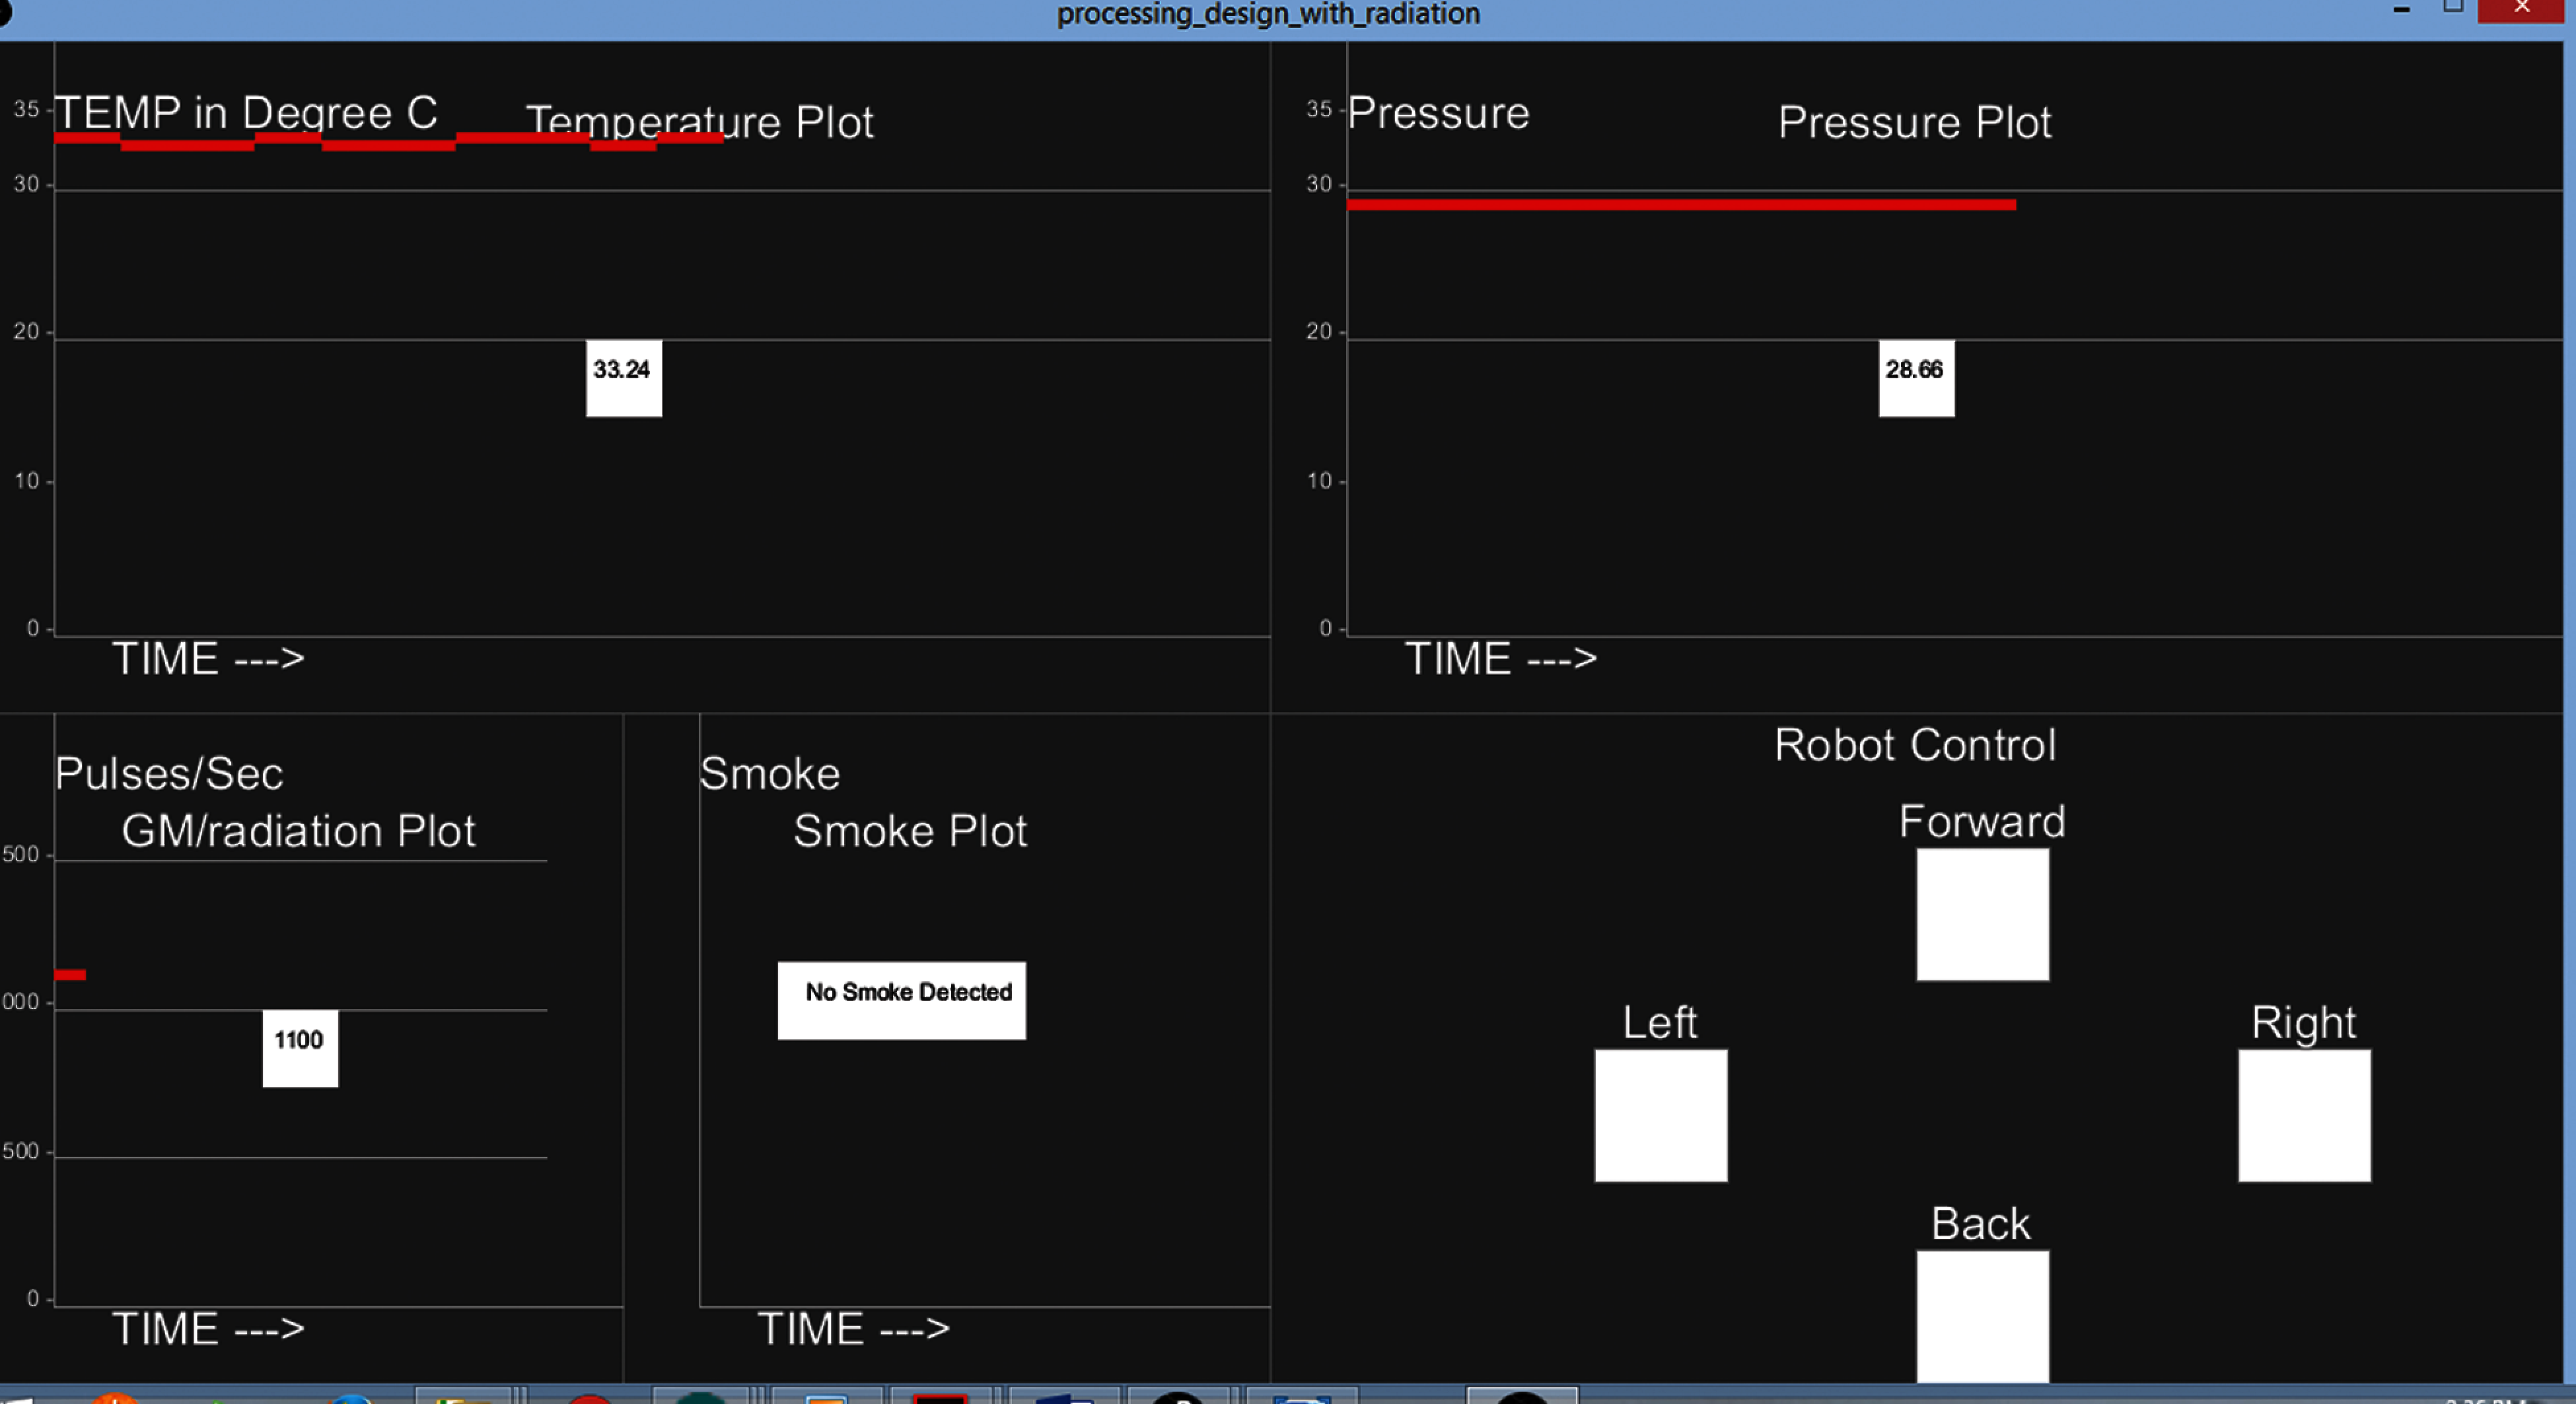The width and height of the screenshot is (2576, 1404).
Task: Click the 33.24 temperature readout box
Action: tap(623, 378)
